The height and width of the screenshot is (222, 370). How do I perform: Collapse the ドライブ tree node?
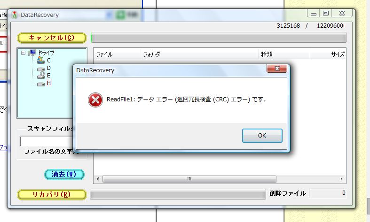point(23,53)
